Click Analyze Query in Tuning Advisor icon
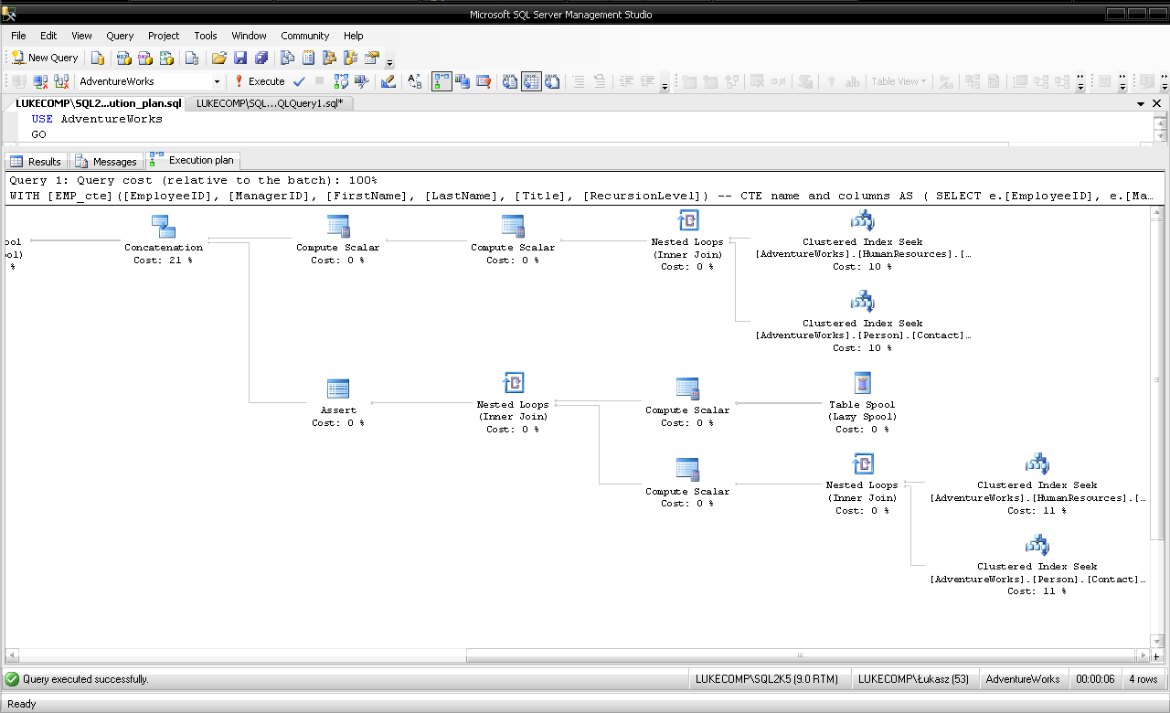 (362, 81)
